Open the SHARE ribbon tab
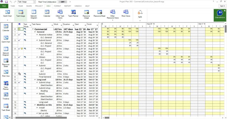Viewport: 227px width, 119px height. click(x=29, y=6)
